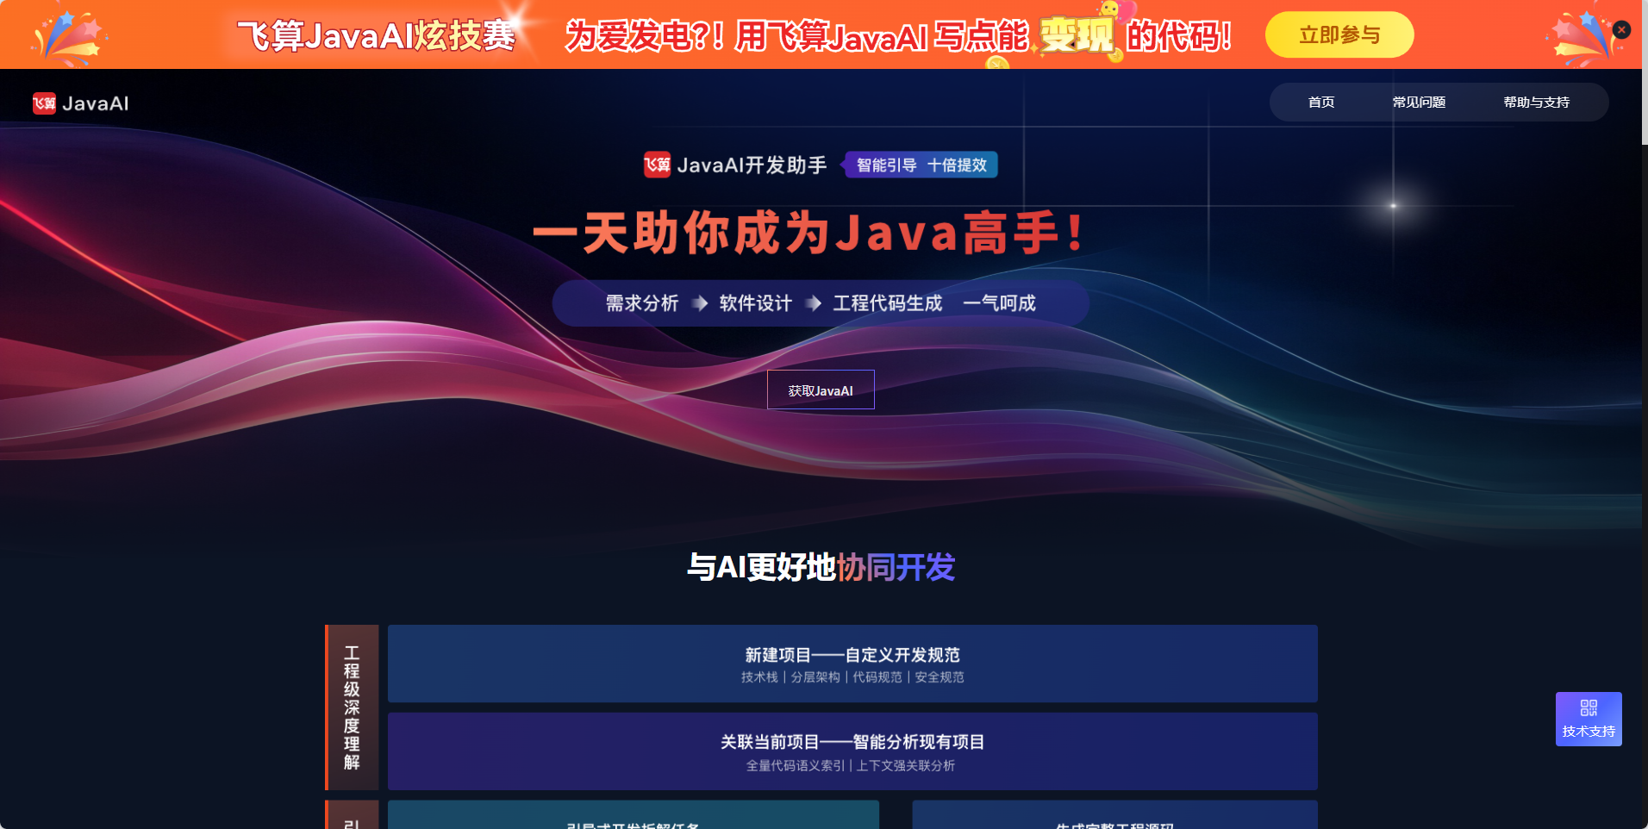This screenshot has width=1648, height=829.
Task: Click the 与AI更好地协同开发 section heading
Action: coord(821,567)
